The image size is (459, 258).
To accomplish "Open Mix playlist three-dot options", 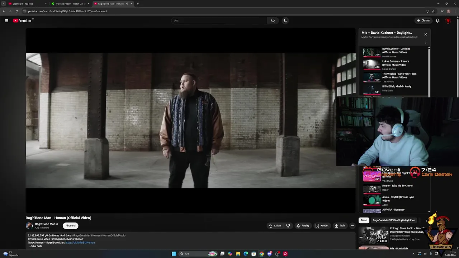I will 426,42.
